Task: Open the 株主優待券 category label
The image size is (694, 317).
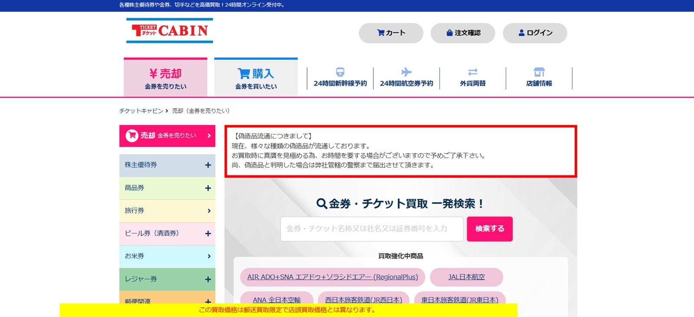Action: tap(141, 165)
